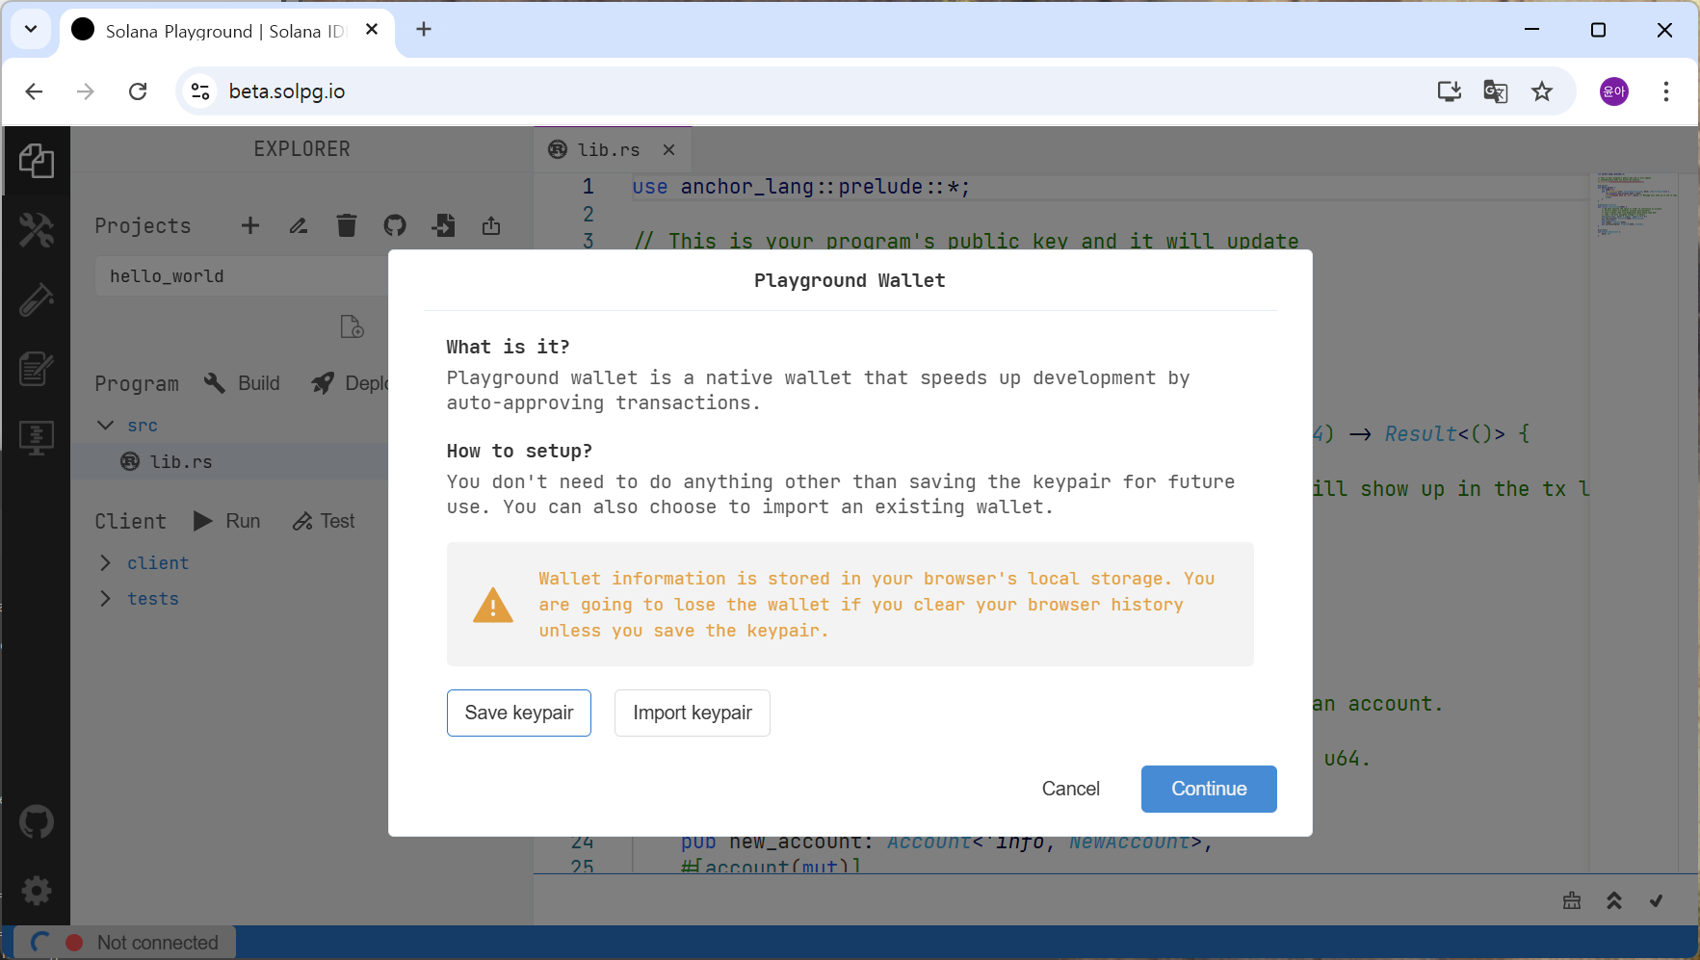Open the GitHub link in sidebar

tap(36, 821)
